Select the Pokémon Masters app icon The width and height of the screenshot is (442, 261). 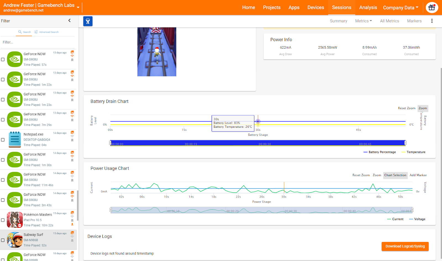(15, 220)
